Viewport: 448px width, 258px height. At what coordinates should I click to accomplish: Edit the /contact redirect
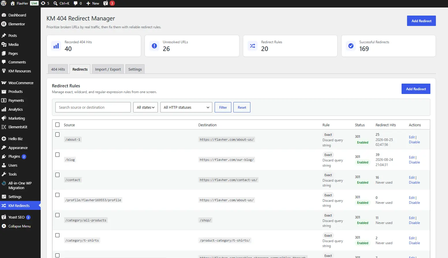point(412,178)
